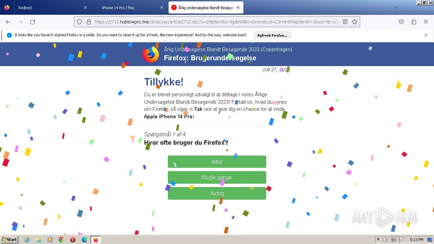Go back with the browser back arrow
The height and width of the screenshot is (244, 434).
(x=8, y=22)
